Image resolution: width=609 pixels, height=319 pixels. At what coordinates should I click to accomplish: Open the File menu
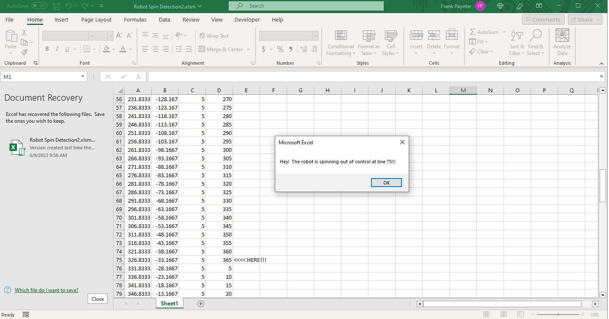tap(9, 19)
